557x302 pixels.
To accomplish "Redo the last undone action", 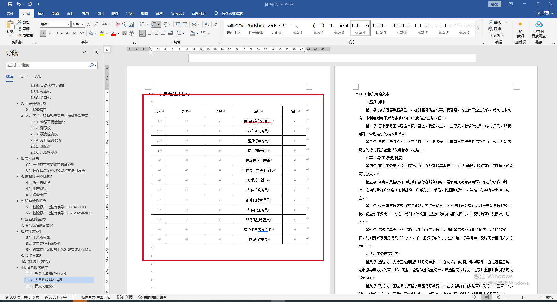I will click(x=30, y=4).
